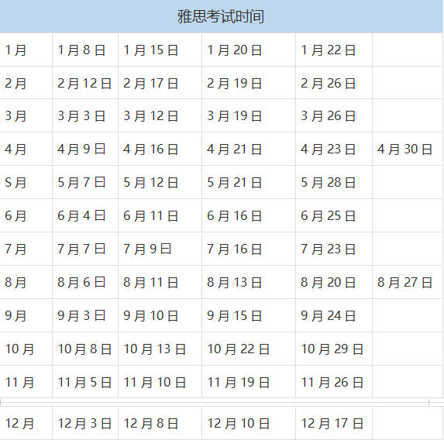The width and height of the screenshot is (444, 440).
Task: Click the 11月5日 cell
Action: tap(85, 382)
